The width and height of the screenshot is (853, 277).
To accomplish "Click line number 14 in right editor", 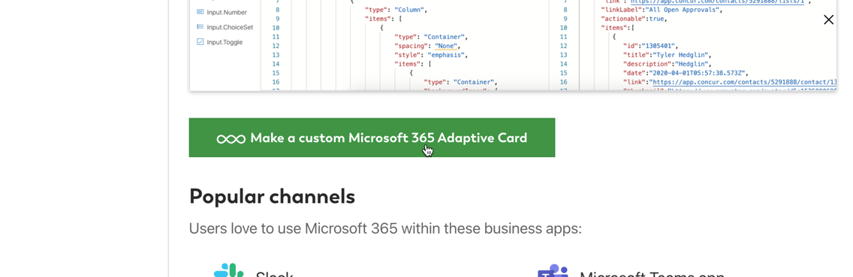I will click(x=563, y=64).
